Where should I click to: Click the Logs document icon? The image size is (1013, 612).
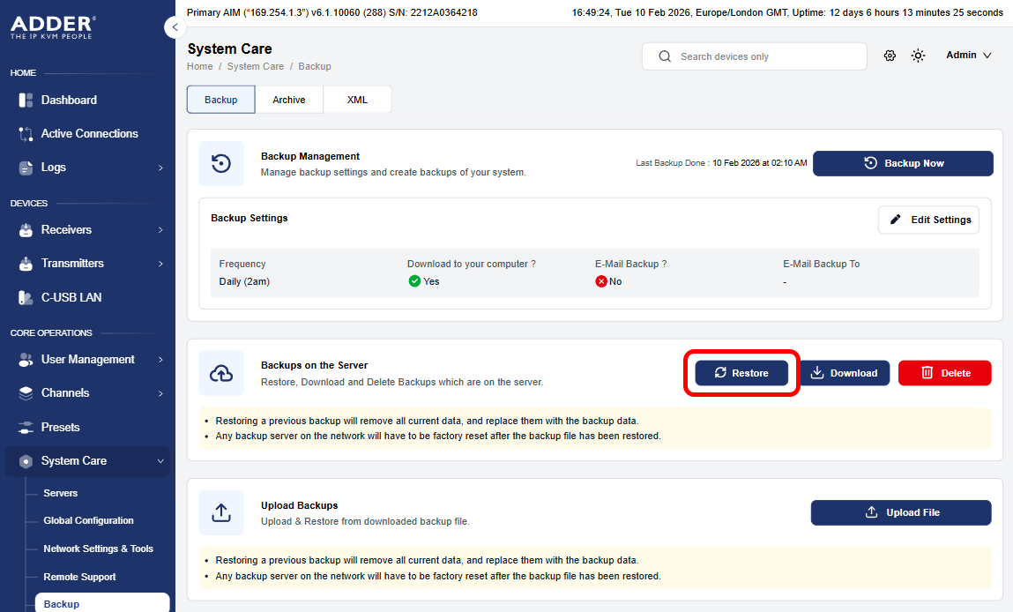point(26,168)
